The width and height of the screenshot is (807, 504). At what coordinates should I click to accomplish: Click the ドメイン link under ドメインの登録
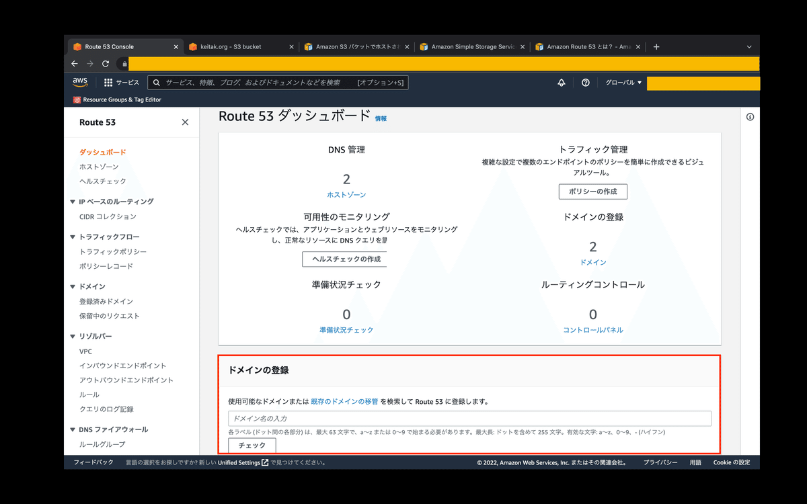(593, 263)
